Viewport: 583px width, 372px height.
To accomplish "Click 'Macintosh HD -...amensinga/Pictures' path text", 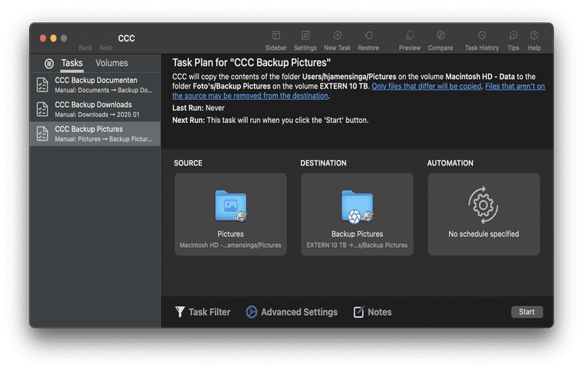I will pos(231,245).
